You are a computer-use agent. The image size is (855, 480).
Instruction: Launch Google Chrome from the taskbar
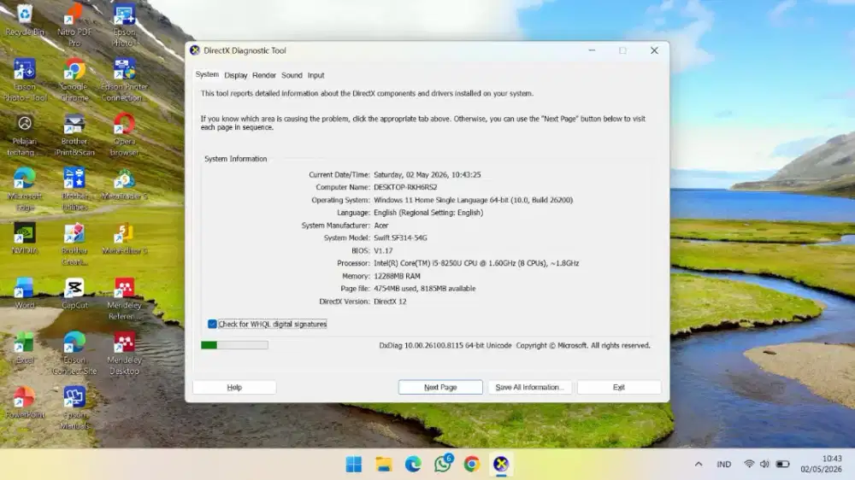pyautogui.click(x=472, y=465)
